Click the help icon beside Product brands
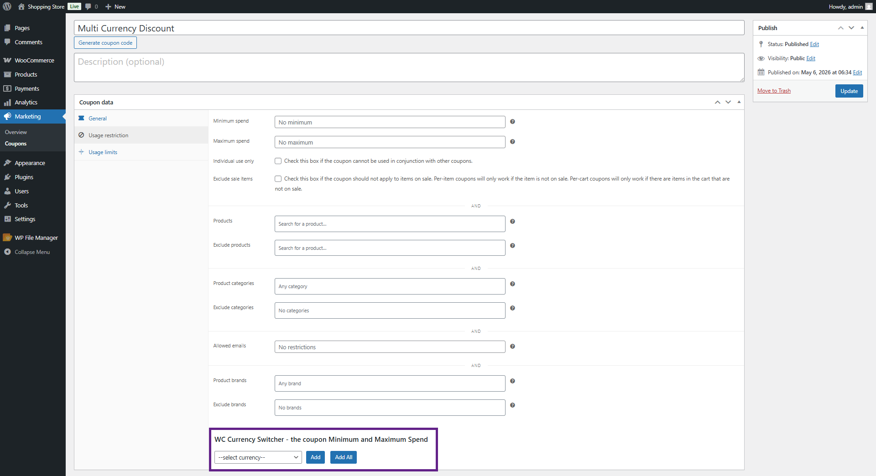Image resolution: width=876 pixels, height=476 pixels. tap(512, 381)
